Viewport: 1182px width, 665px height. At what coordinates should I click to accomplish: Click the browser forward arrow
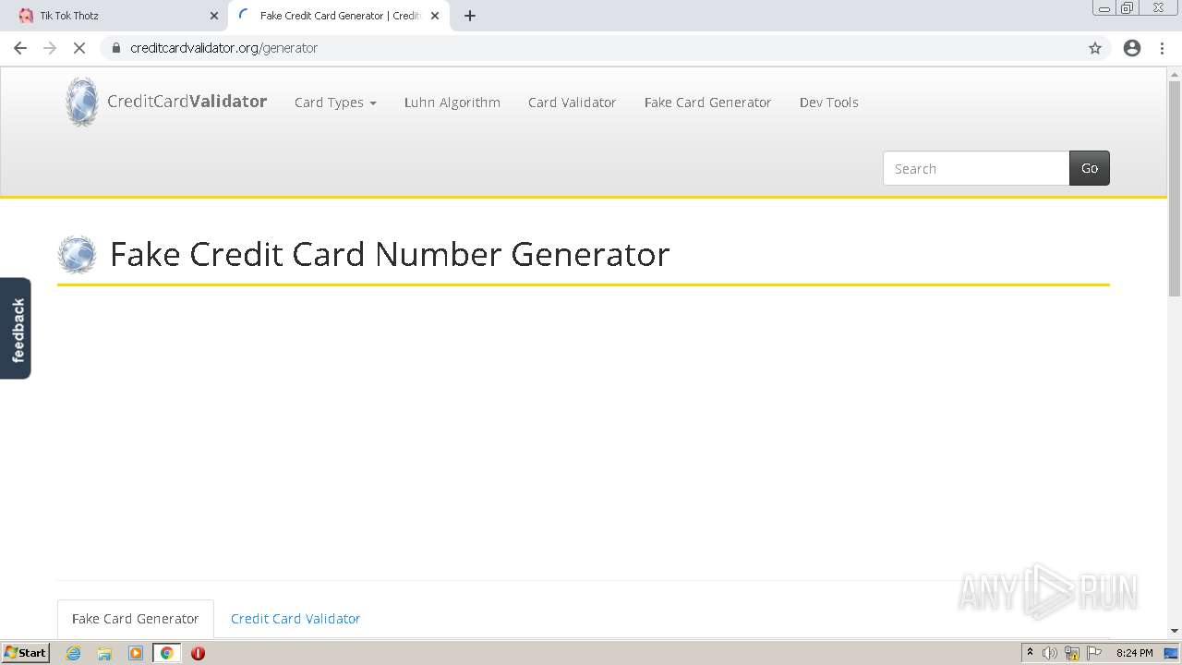tap(50, 48)
